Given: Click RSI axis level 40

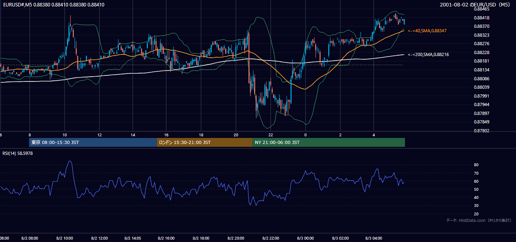Looking at the screenshot, I should (x=476, y=197).
